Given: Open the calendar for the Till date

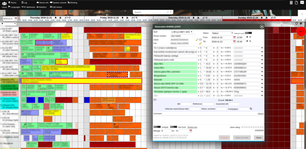Looking at the screenshot, I should pos(234,41).
